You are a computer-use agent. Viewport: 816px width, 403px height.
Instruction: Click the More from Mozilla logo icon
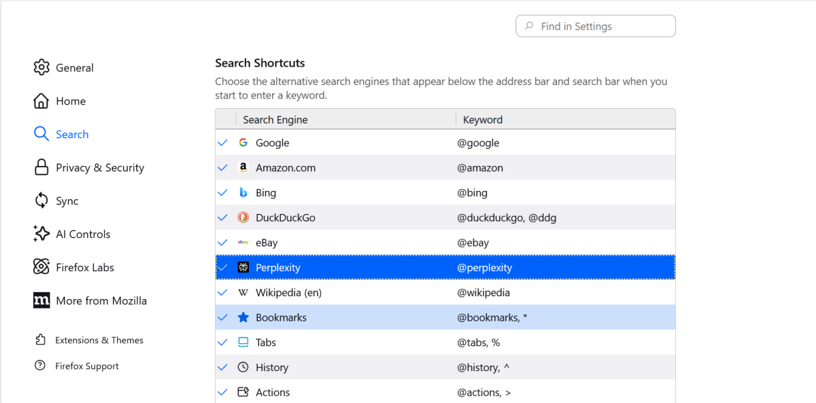(x=41, y=300)
